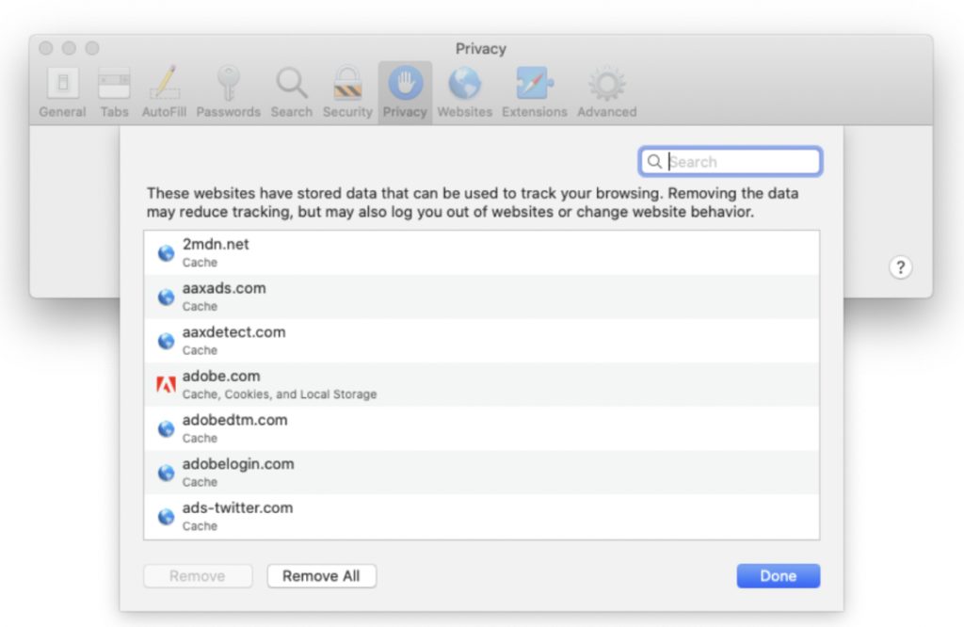The width and height of the screenshot is (964, 627).
Task: Click the General tab label
Action: (62, 112)
